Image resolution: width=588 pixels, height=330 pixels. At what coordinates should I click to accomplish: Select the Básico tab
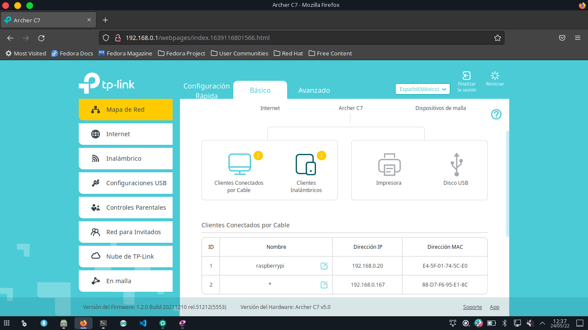(x=260, y=90)
